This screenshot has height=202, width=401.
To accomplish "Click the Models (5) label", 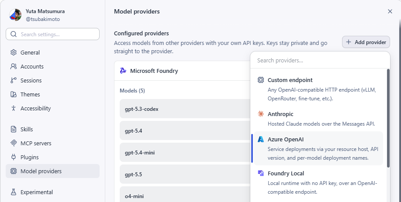I will pyautogui.click(x=132, y=91).
